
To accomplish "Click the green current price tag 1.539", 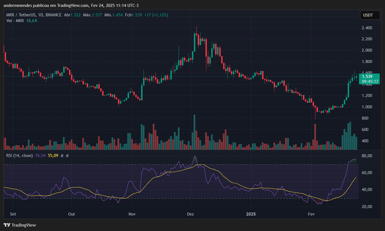I will [x=367, y=77].
